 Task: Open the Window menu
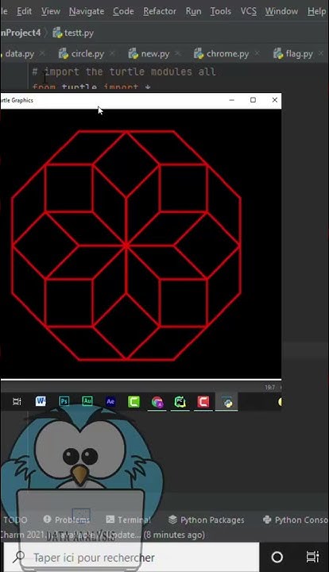click(x=281, y=11)
